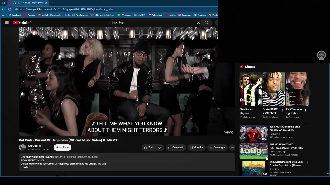The height and width of the screenshot is (185, 330).
Task: Open the Facebook bookmark
Action: (15, 15)
